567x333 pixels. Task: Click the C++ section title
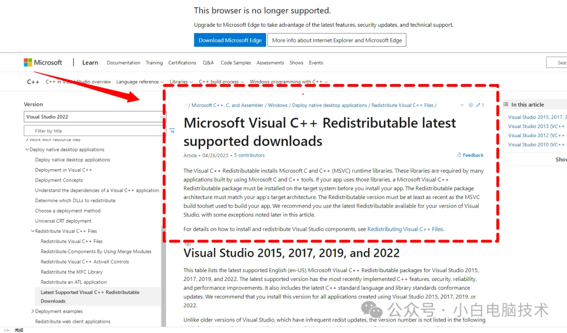pyautogui.click(x=33, y=82)
